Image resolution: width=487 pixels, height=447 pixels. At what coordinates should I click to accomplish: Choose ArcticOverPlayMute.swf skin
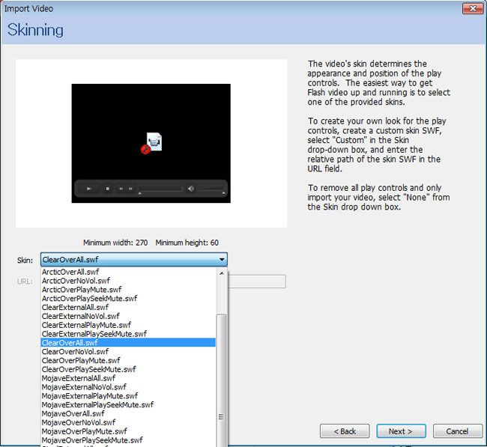128,290
